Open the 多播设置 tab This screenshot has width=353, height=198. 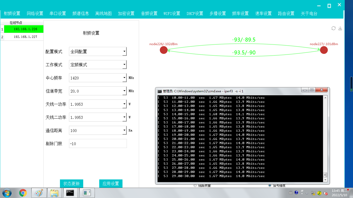pyautogui.click(x=218, y=14)
